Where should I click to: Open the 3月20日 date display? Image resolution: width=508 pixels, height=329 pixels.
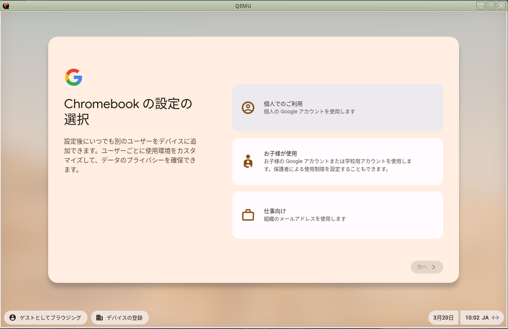(x=443, y=318)
